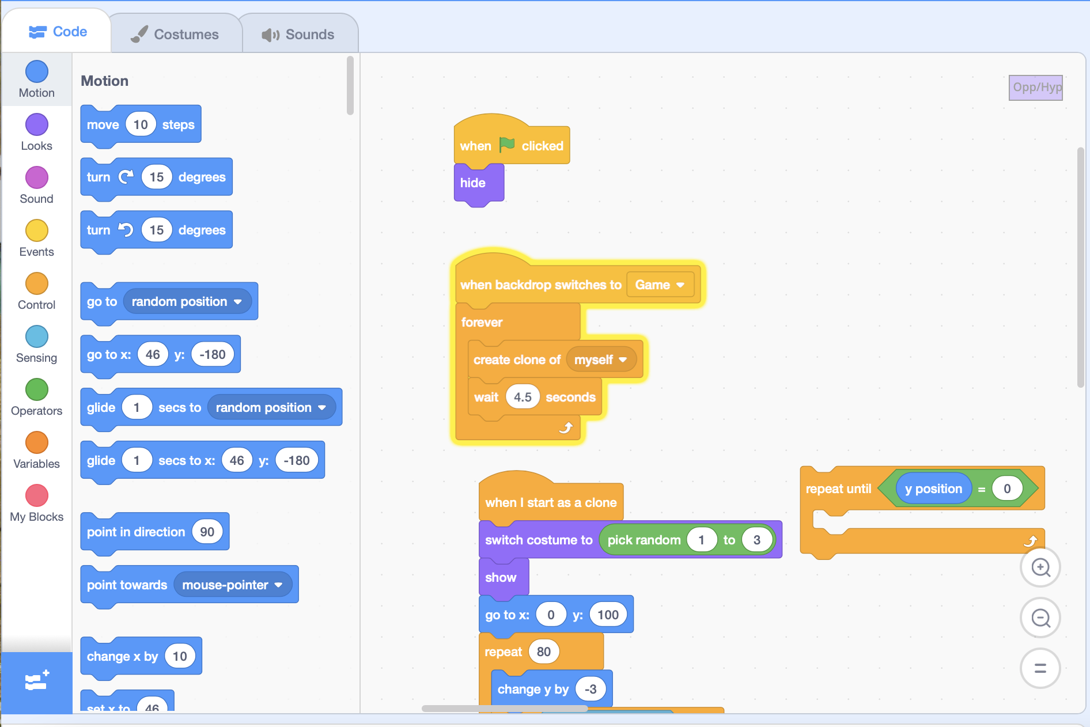Reset workspace zoom to default
The width and height of the screenshot is (1090, 727).
tap(1040, 669)
